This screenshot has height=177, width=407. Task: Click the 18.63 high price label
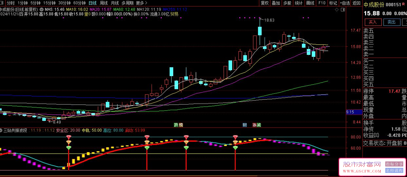pyautogui.click(x=269, y=20)
